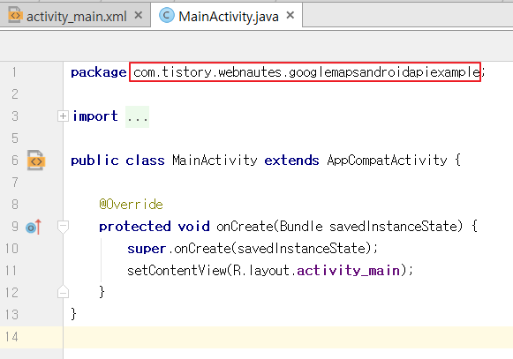Click the MainActivity class name in declaration
Viewport: 513px width, 359px height.
tap(215, 161)
